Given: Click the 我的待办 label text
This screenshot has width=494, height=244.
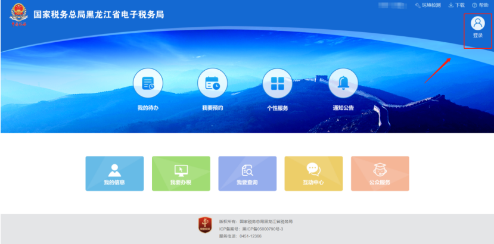Looking at the screenshot, I should pyautogui.click(x=148, y=108).
